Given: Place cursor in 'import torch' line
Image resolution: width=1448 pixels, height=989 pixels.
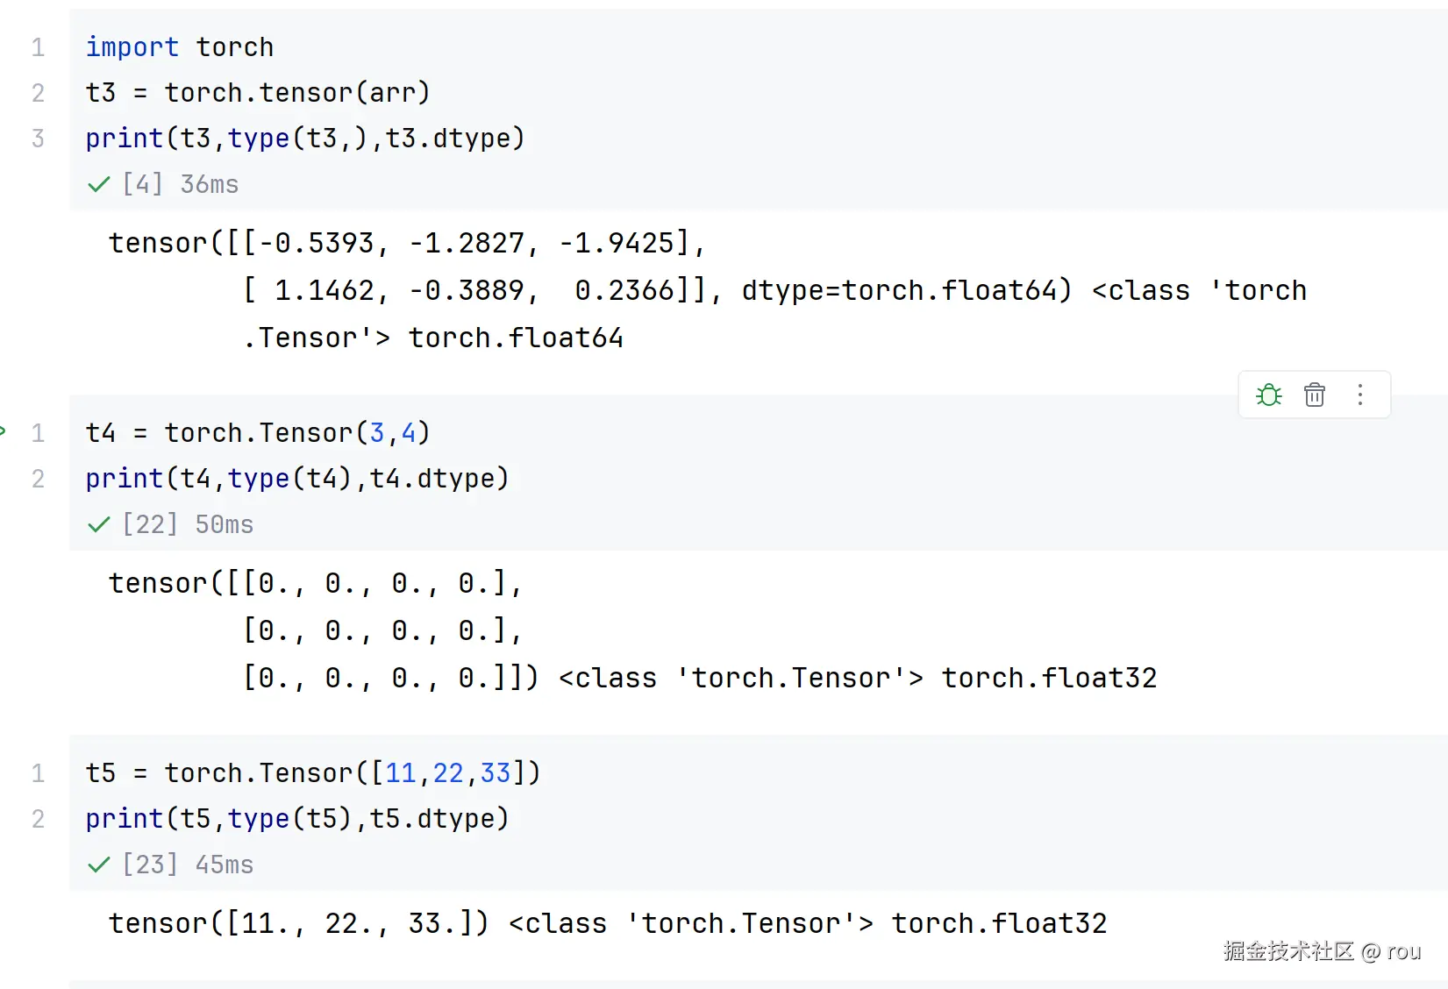Looking at the screenshot, I should coord(180,47).
